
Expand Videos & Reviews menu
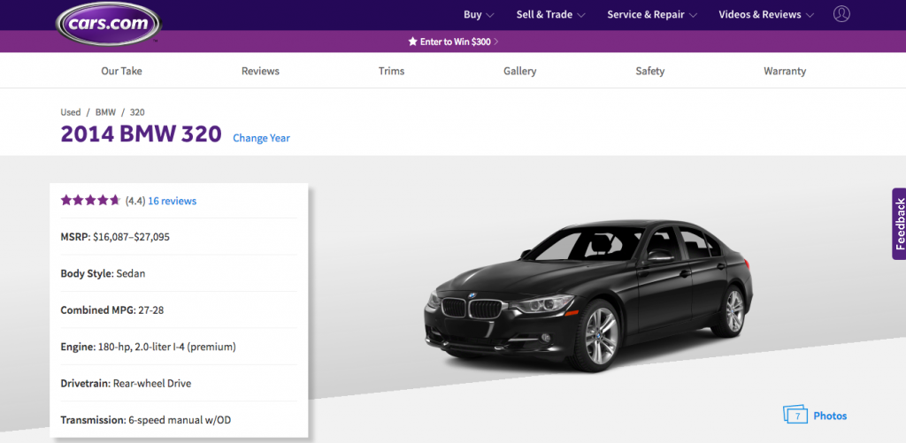click(766, 15)
